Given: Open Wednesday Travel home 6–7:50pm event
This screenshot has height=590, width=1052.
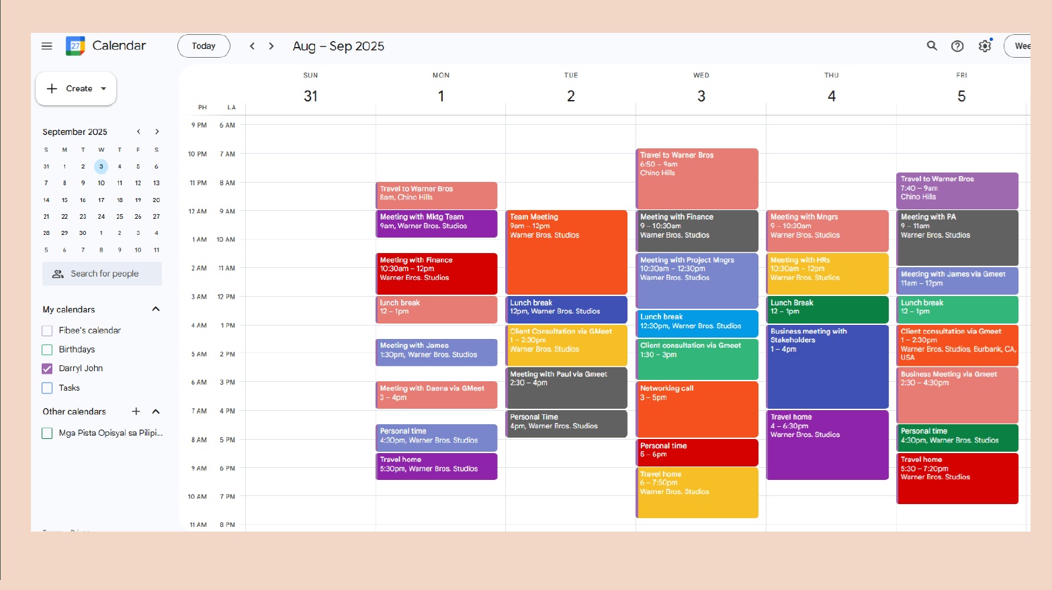Looking at the screenshot, I should click(697, 493).
